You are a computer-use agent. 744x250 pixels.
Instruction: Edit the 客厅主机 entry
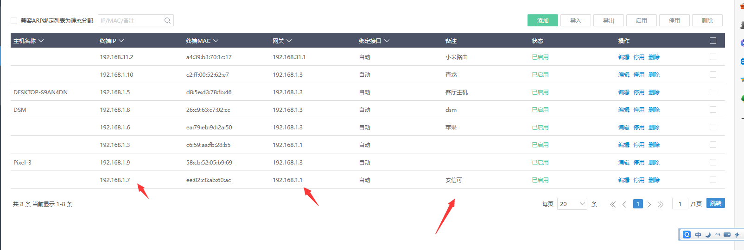(624, 92)
